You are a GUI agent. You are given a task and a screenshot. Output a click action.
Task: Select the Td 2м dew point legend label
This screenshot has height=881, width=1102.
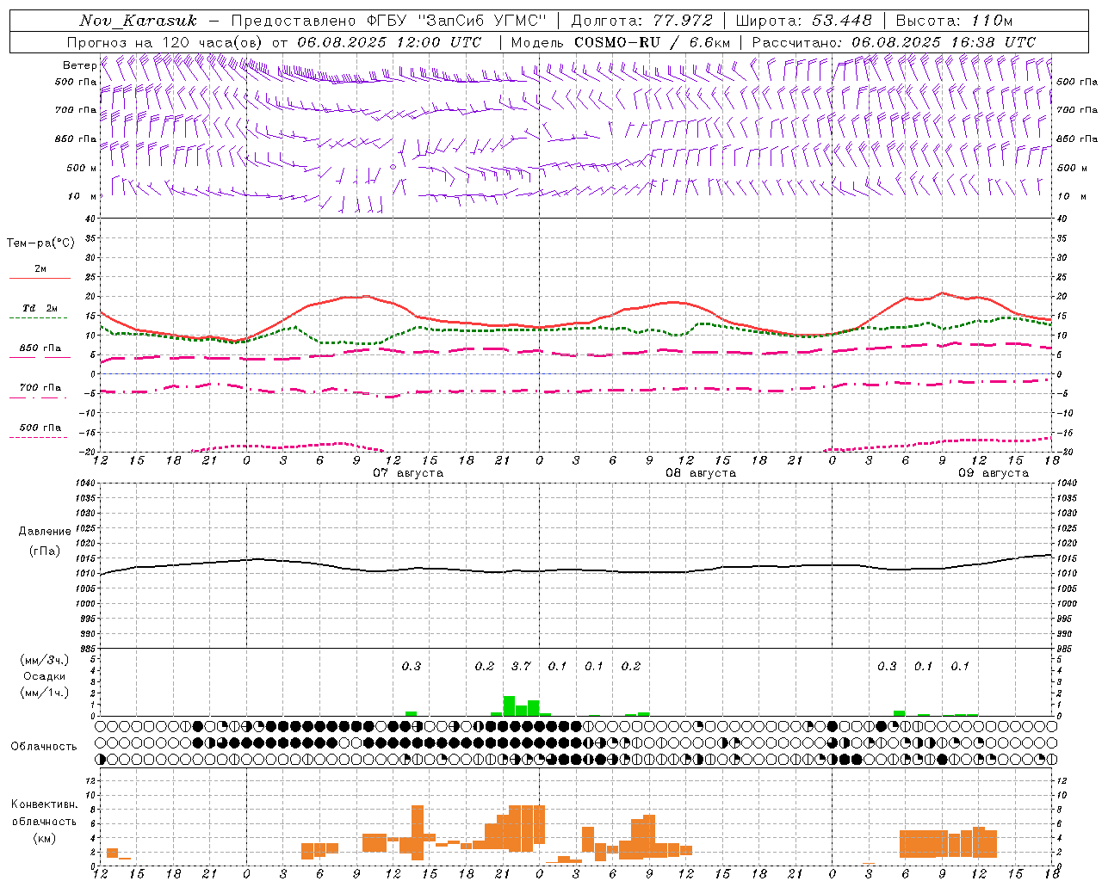coord(40,308)
